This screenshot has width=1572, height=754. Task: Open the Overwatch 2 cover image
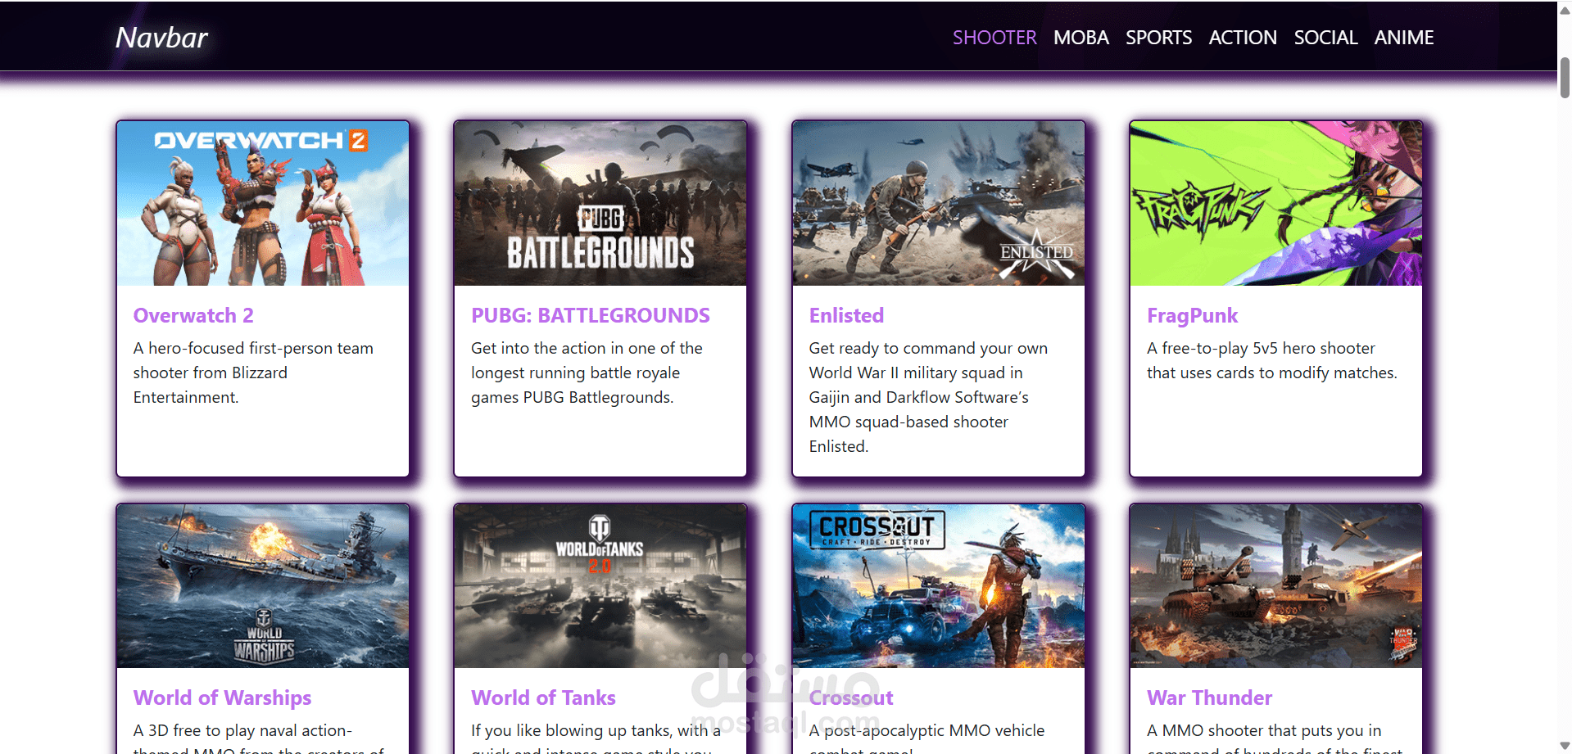click(x=263, y=204)
